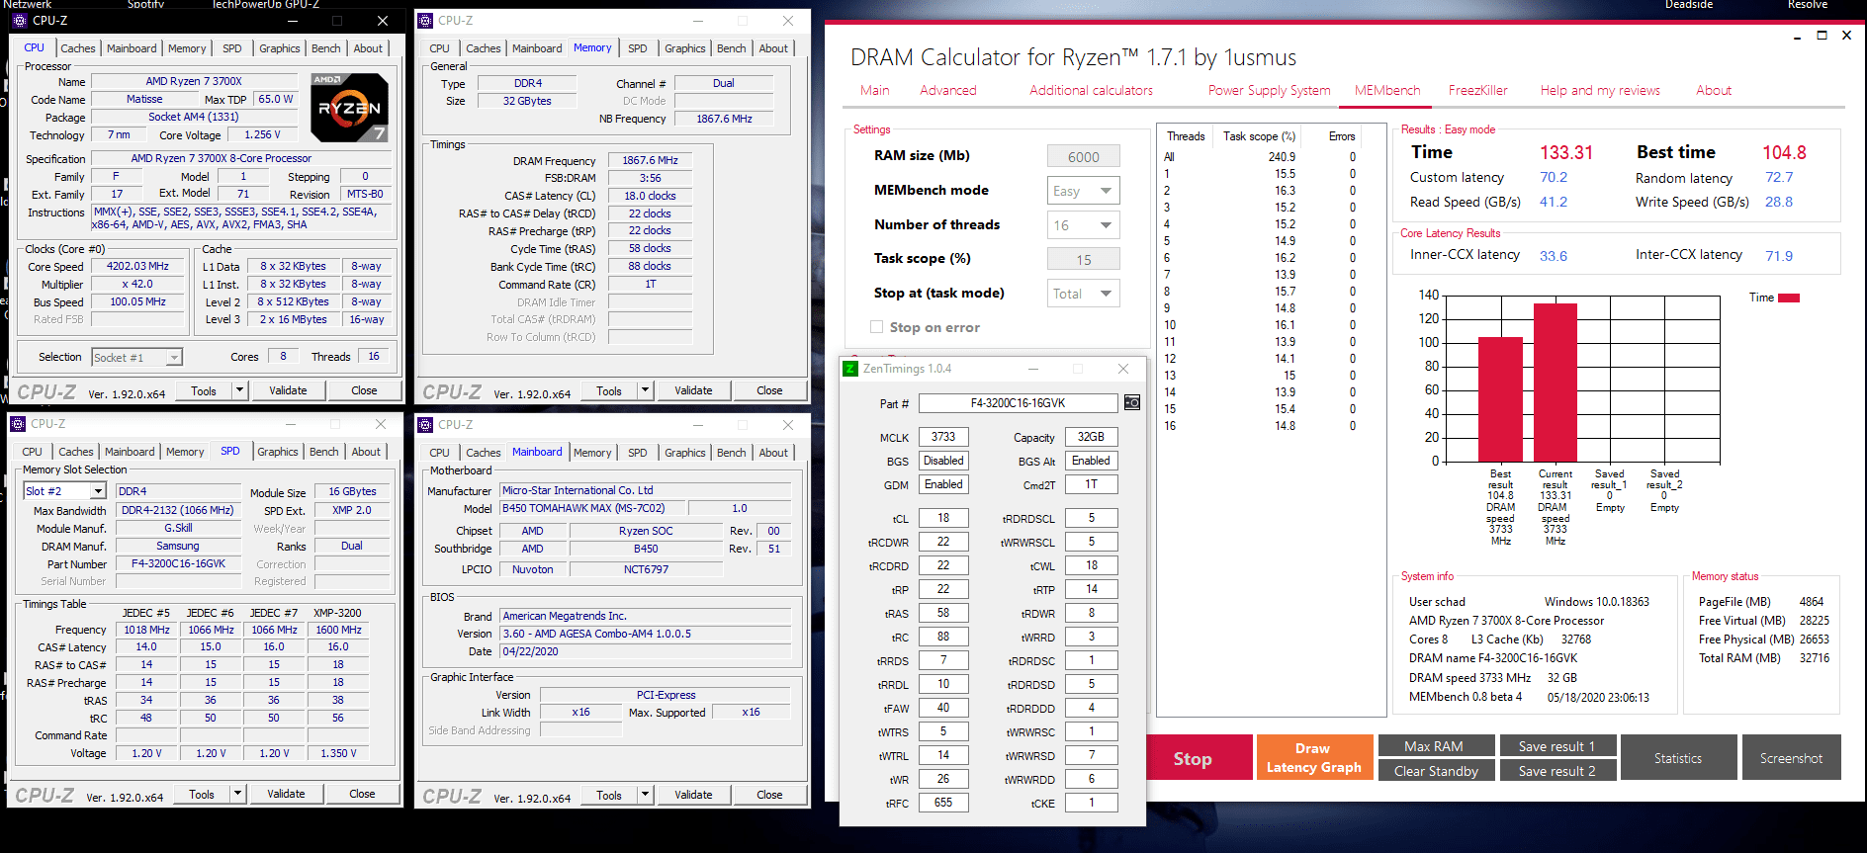This screenshot has height=853, width=1867.
Task: Click the ZenTimings camera screenshot icon
Action: [1132, 403]
